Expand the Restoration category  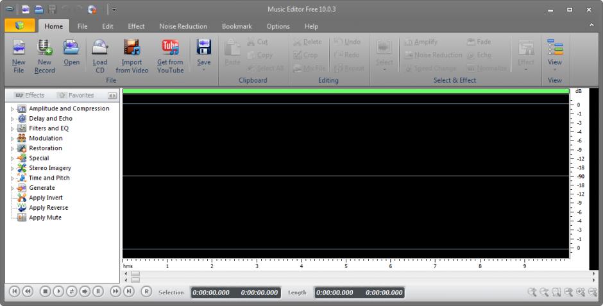click(12, 148)
